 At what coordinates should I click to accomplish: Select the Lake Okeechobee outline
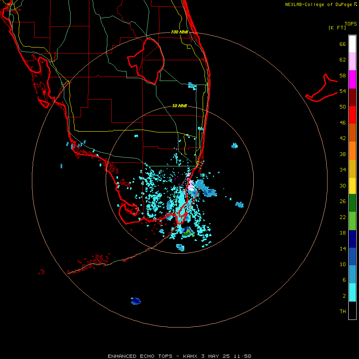146,61
